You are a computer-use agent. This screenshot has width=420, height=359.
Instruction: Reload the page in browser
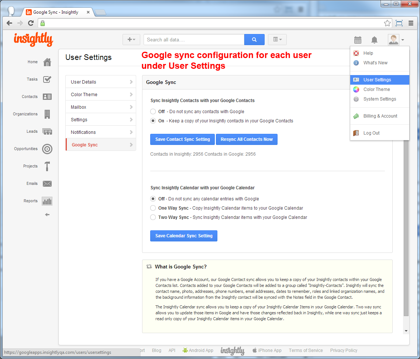click(31, 23)
